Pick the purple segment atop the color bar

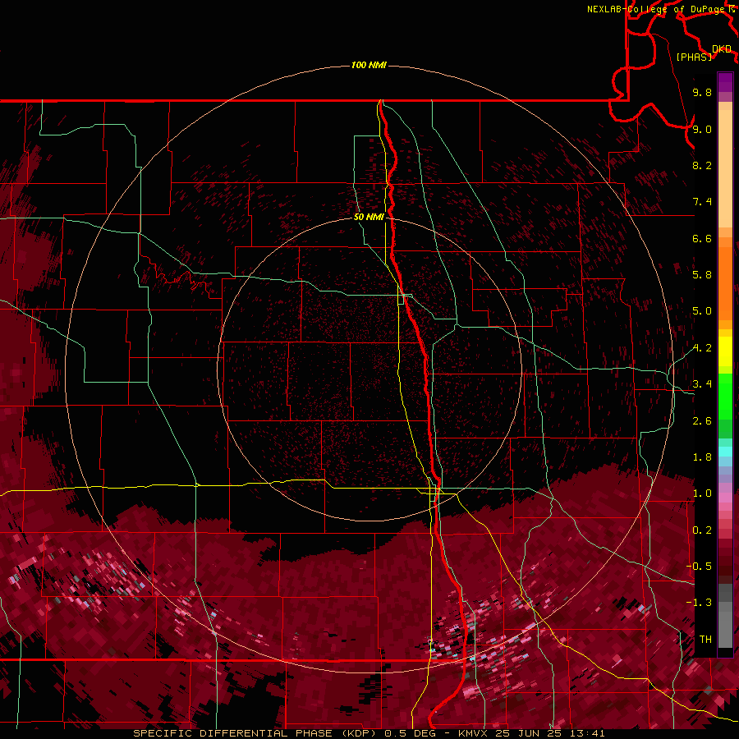click(725, 83)
